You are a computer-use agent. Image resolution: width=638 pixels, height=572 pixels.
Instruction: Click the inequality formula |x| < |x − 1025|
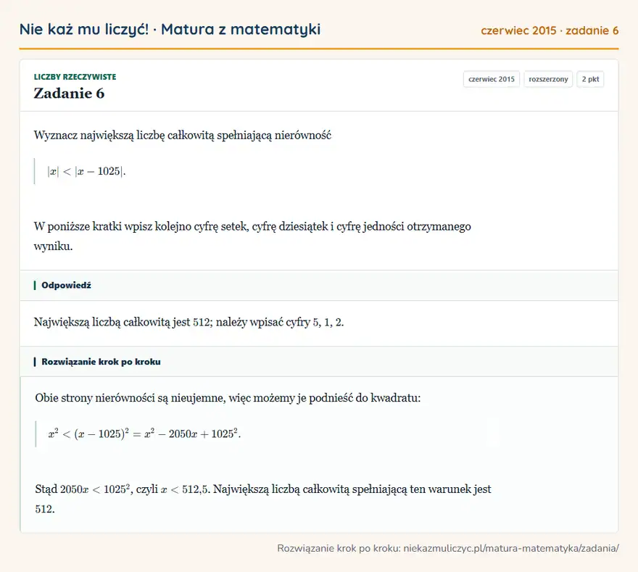86,171
